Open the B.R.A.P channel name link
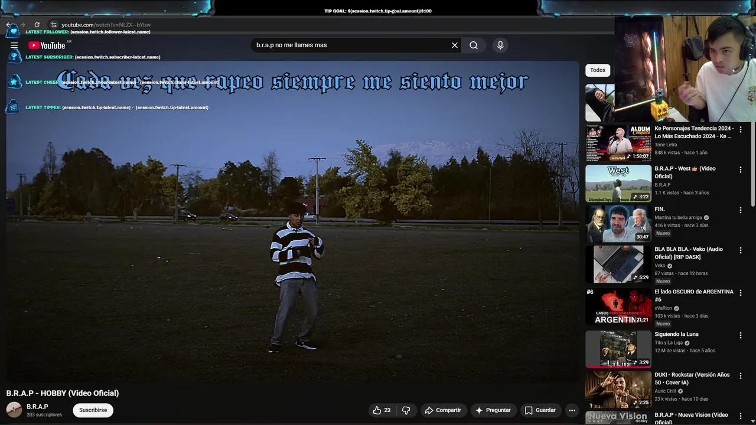756x425 pixels. point(37,407)
